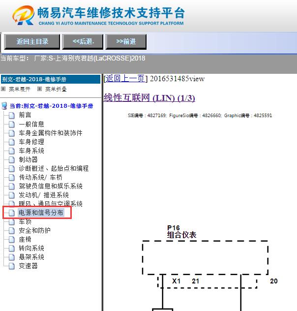The image size is (297, 311).
Task: Open 线性互联网 (LIN) (1/3) heading link
Action: coord(149,98)
